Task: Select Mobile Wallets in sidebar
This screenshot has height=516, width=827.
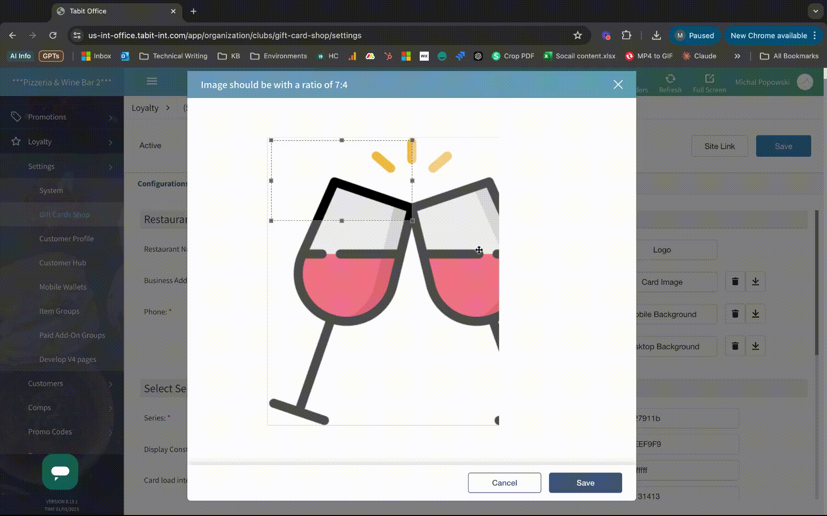Action: (63, 287)
